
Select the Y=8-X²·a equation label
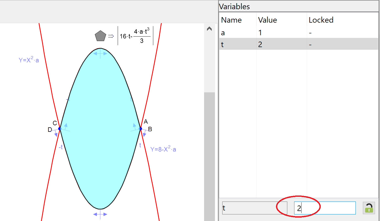tap(163, 149)
